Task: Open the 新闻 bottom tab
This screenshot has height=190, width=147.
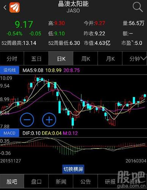Action: tap(61, 182)
